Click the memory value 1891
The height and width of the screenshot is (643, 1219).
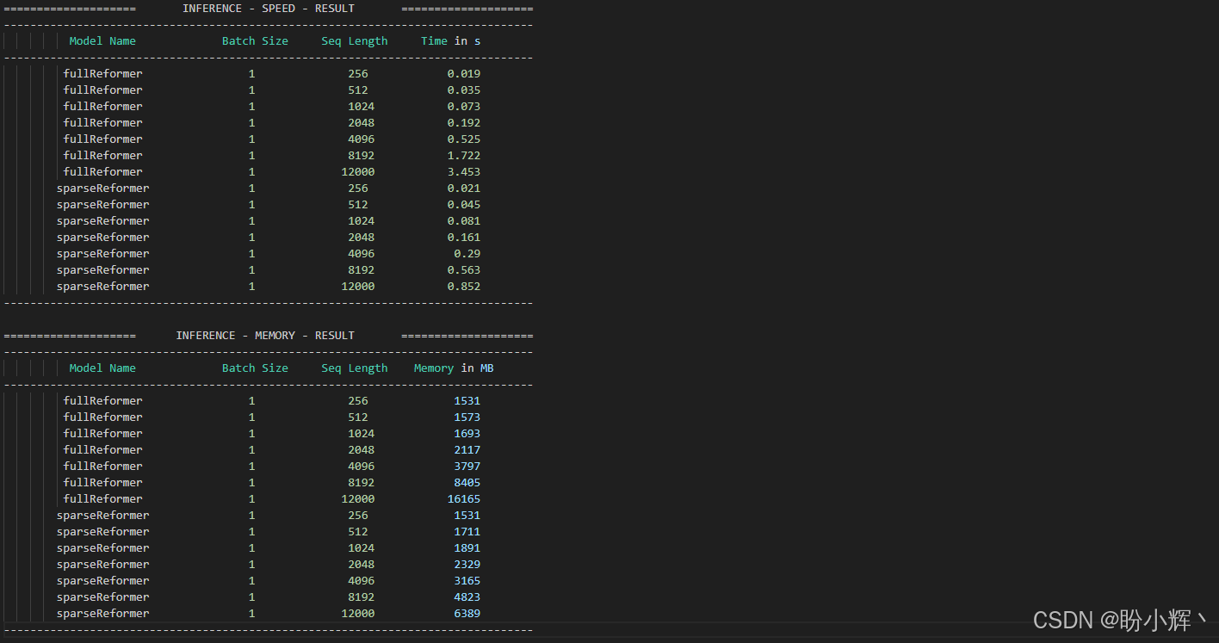(x=467, y=548)
